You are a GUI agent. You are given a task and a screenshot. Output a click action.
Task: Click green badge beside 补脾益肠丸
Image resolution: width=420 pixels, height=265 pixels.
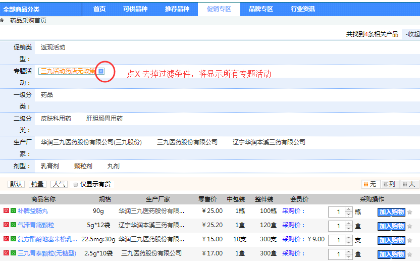(x=14, y=210)
